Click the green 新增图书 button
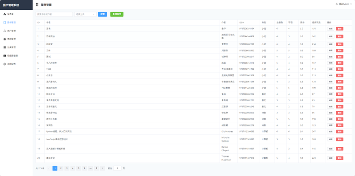355x176 pixels. point(117,14)
